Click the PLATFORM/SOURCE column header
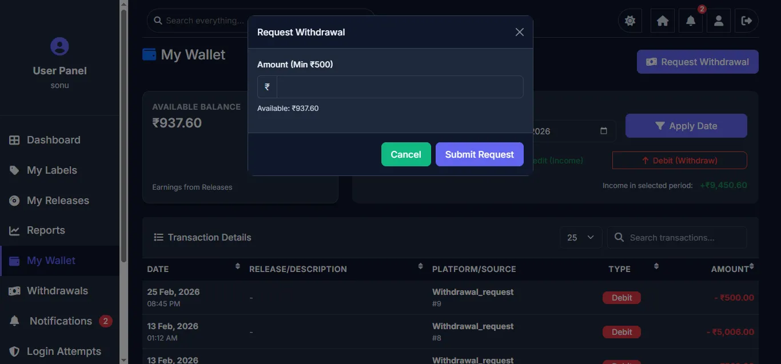 pos(474,269)
